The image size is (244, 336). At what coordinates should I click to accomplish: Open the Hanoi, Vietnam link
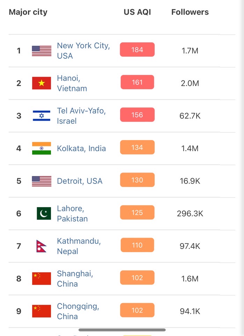(x=72, y=83)
